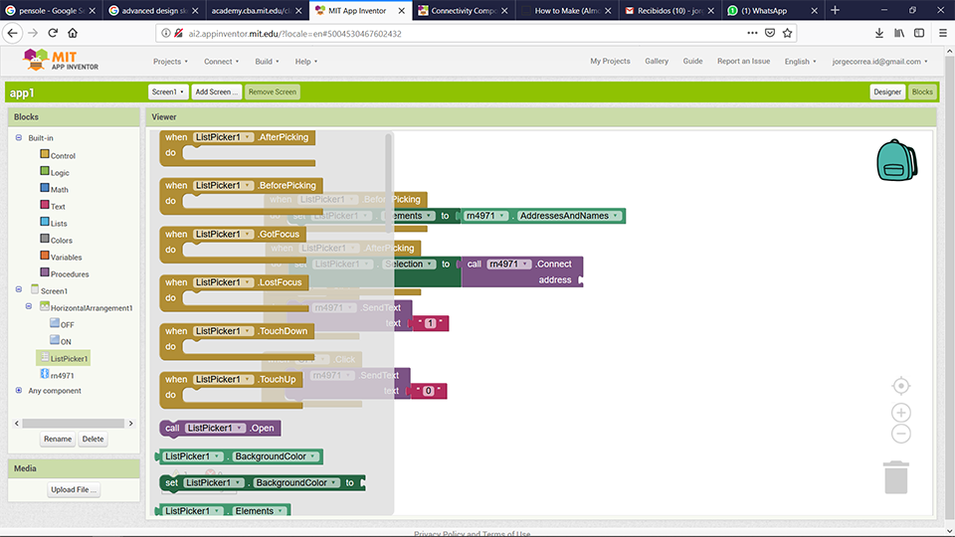Click the text block containing 0
Image resolution: width=955 pixels, height=537 pixels.
click(x=428, y=391)
